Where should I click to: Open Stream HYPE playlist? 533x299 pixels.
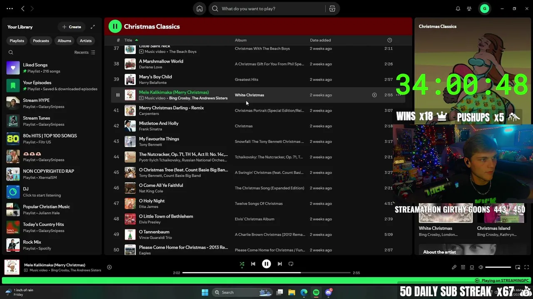(x=52, y=103)
